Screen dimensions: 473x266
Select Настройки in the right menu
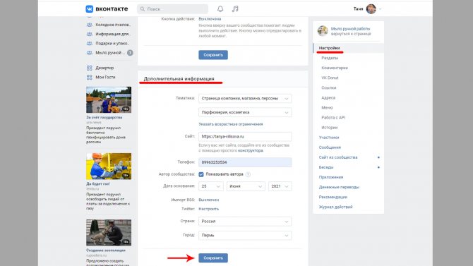click(x=349, y=48)
